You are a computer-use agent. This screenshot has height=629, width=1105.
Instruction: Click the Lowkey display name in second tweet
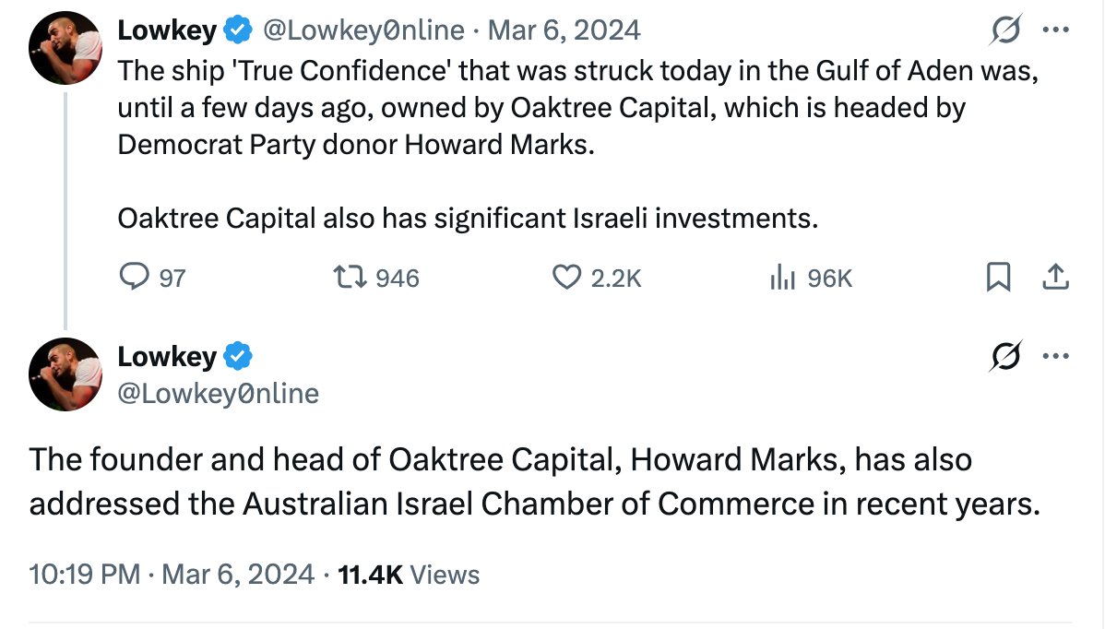pos(167,356)
